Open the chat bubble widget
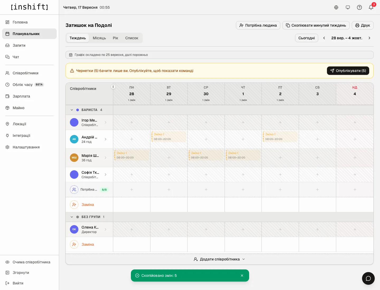Viewport: 380px width, 290px height. (368, 278)
